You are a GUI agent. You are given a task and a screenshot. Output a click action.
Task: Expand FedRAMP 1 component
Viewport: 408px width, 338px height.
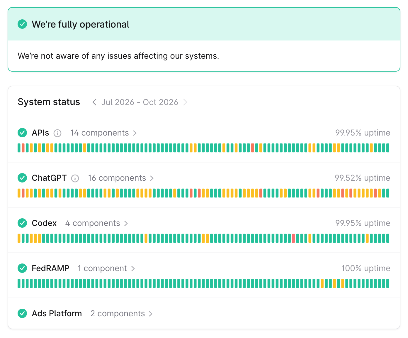tap(106, 268)
